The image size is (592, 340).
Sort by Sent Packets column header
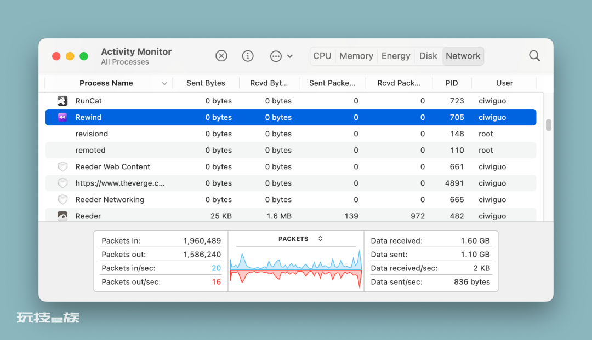point(332,83)
